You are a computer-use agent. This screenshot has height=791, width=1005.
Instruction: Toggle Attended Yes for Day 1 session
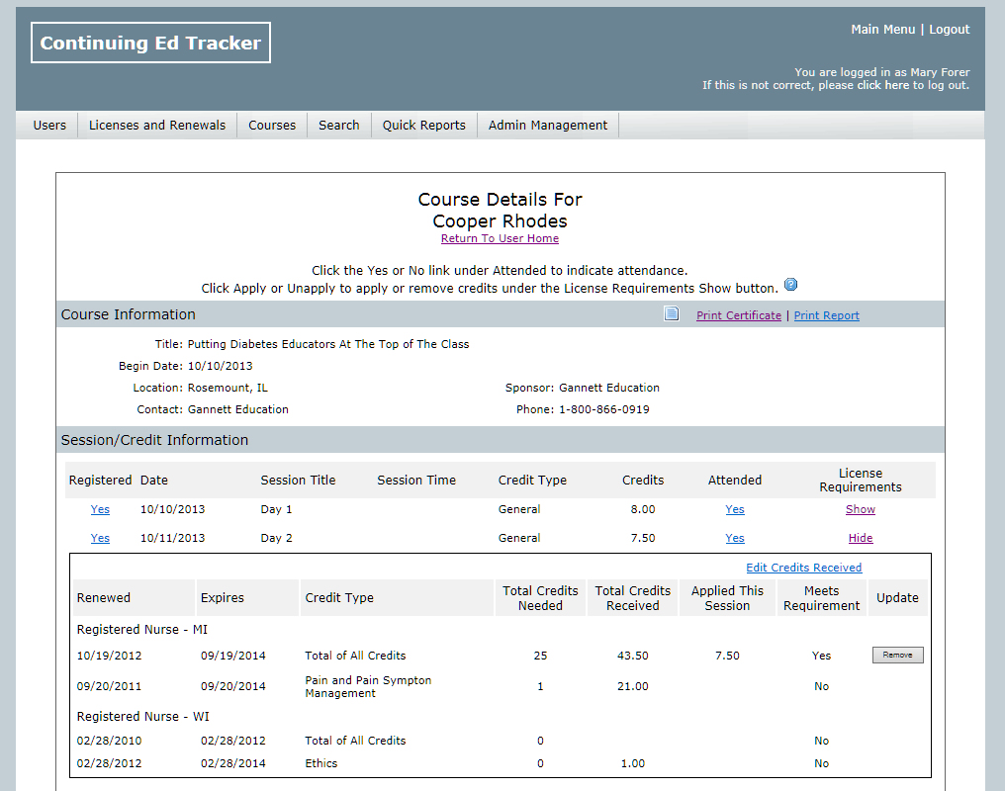734,509
